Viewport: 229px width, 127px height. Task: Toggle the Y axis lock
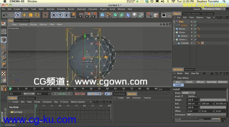click(60, 15)
